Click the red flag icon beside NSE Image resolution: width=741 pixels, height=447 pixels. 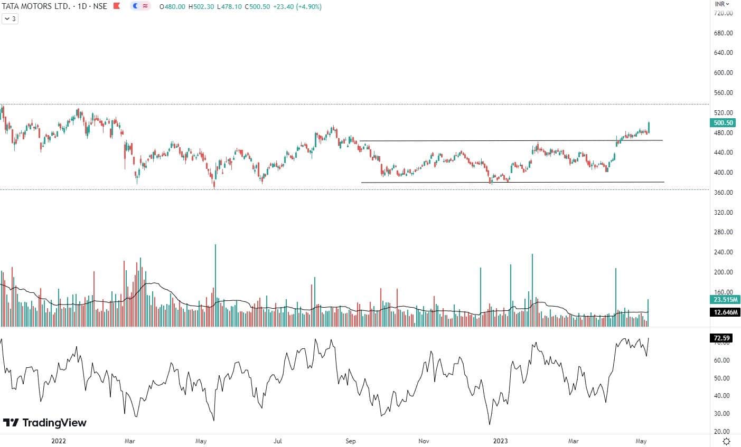[x=117, y=7]
